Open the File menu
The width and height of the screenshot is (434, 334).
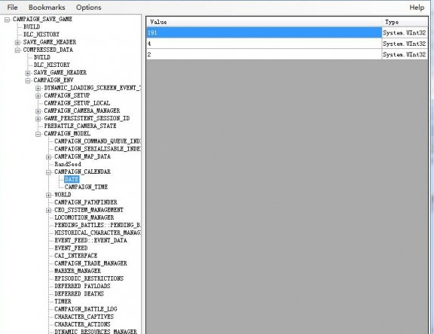pos(12,8)
